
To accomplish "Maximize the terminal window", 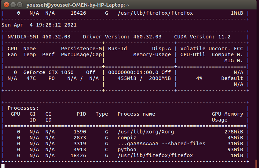I will tap(20, 5).
